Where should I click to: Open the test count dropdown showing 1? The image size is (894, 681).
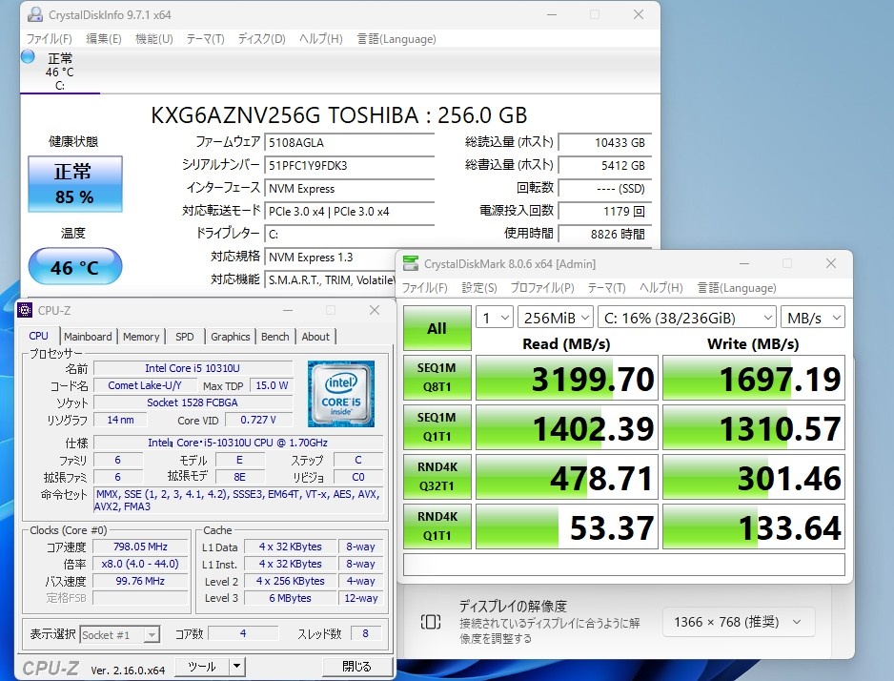point(495,318)
